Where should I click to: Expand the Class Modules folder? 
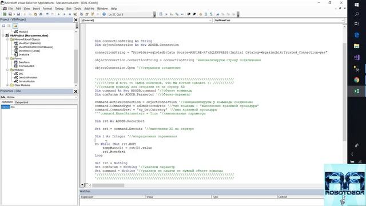[7, 85]
